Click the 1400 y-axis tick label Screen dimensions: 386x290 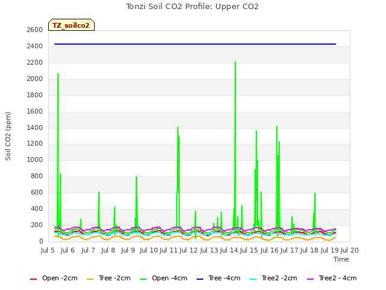pos(35,127)
